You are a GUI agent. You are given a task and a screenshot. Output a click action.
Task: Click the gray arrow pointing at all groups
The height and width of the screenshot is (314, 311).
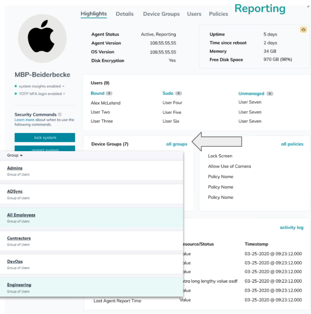pyautogui.click(x=217, y=142)
